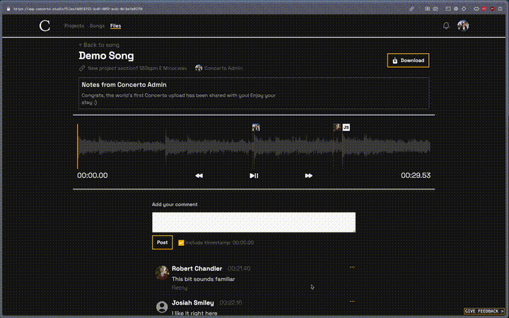
Task: Open GIVE FEEDBACK panel
Action: pos(484,311)
